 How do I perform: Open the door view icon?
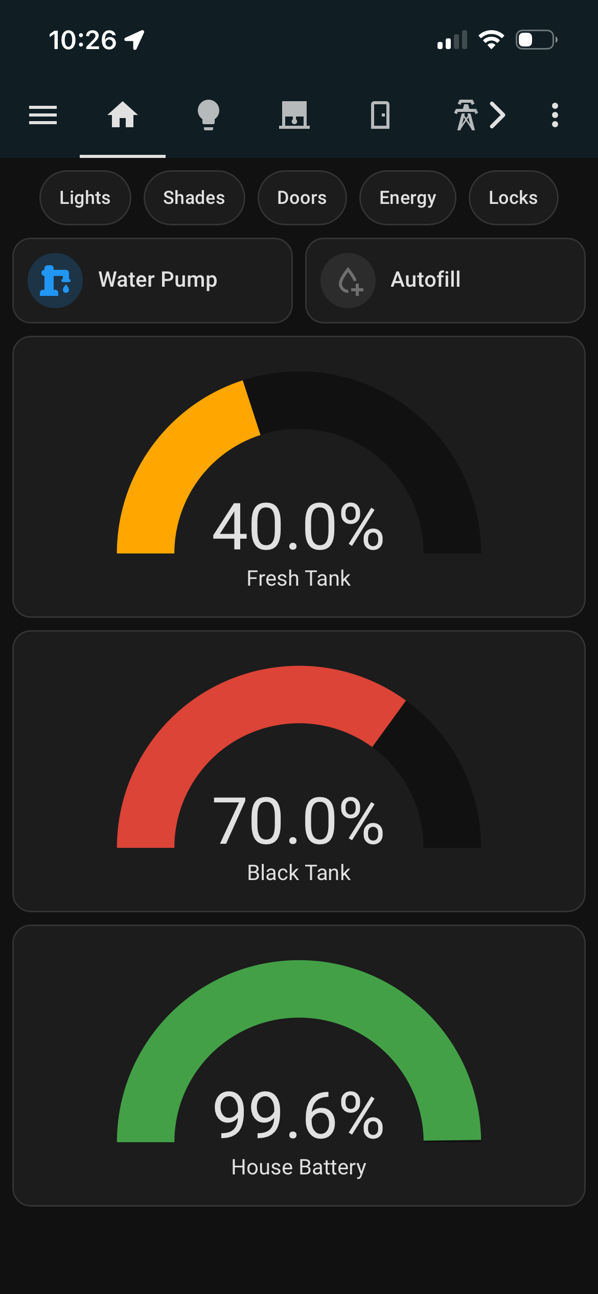tap(380, 115)
